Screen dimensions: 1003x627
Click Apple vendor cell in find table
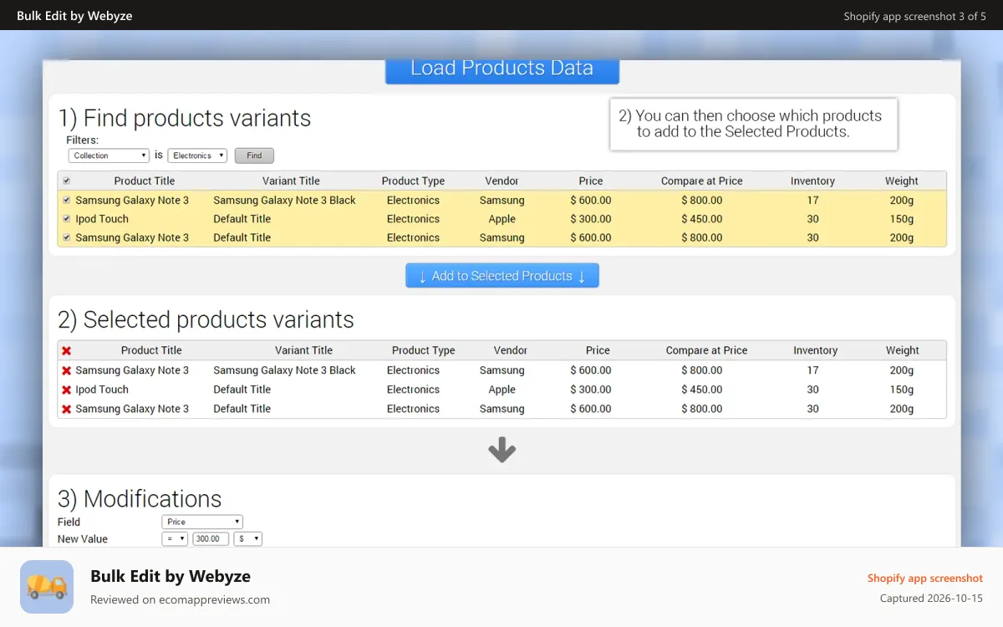point(502,219)
